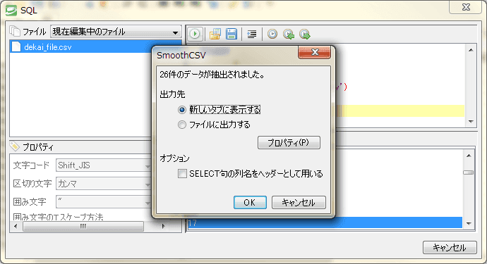Go to next history with green right arrow

coord(305,34)
